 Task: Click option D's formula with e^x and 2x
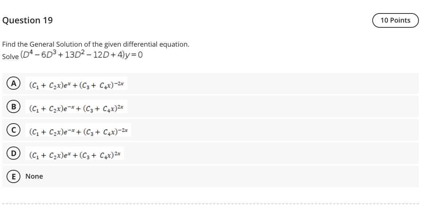point(75,153)
